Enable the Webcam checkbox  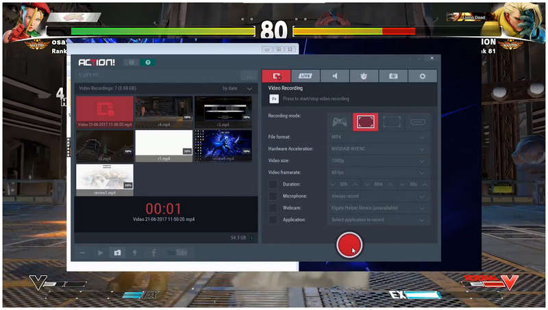[x=273, y=208]
